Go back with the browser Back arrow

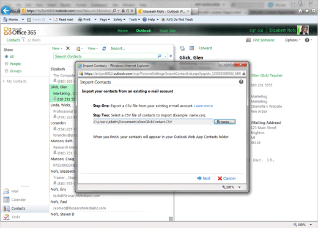point(6,10)
